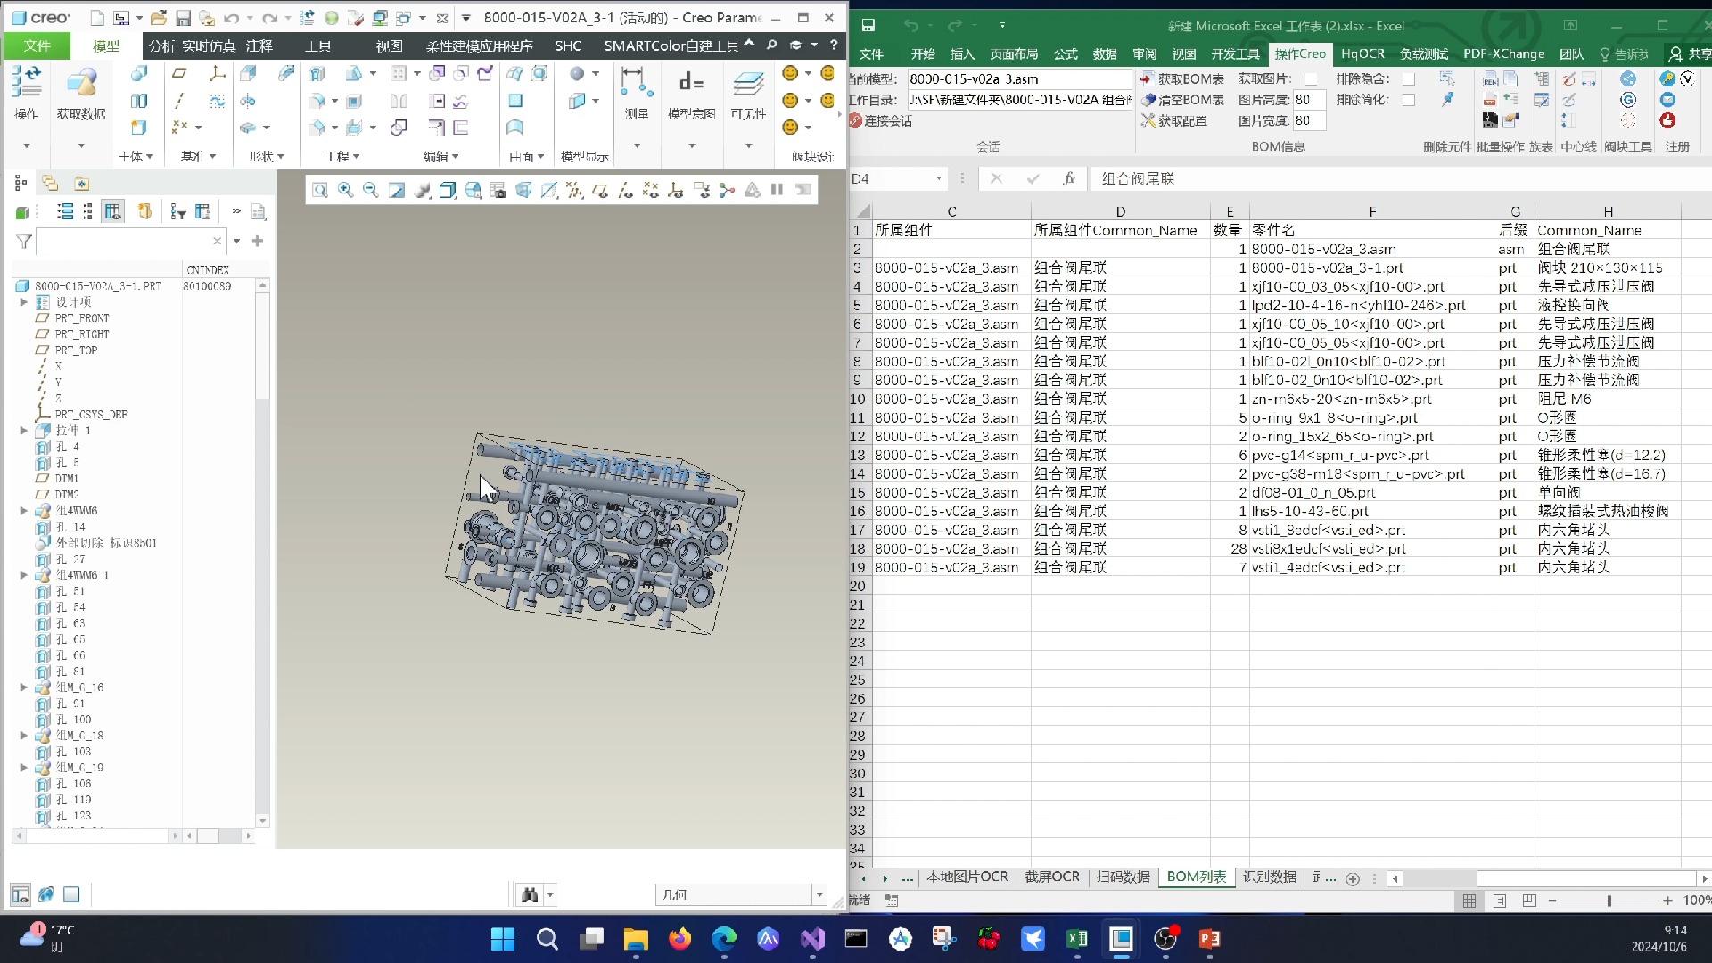
Task: Click the 连接会话 link icon
Action: [x=856, y=120]
